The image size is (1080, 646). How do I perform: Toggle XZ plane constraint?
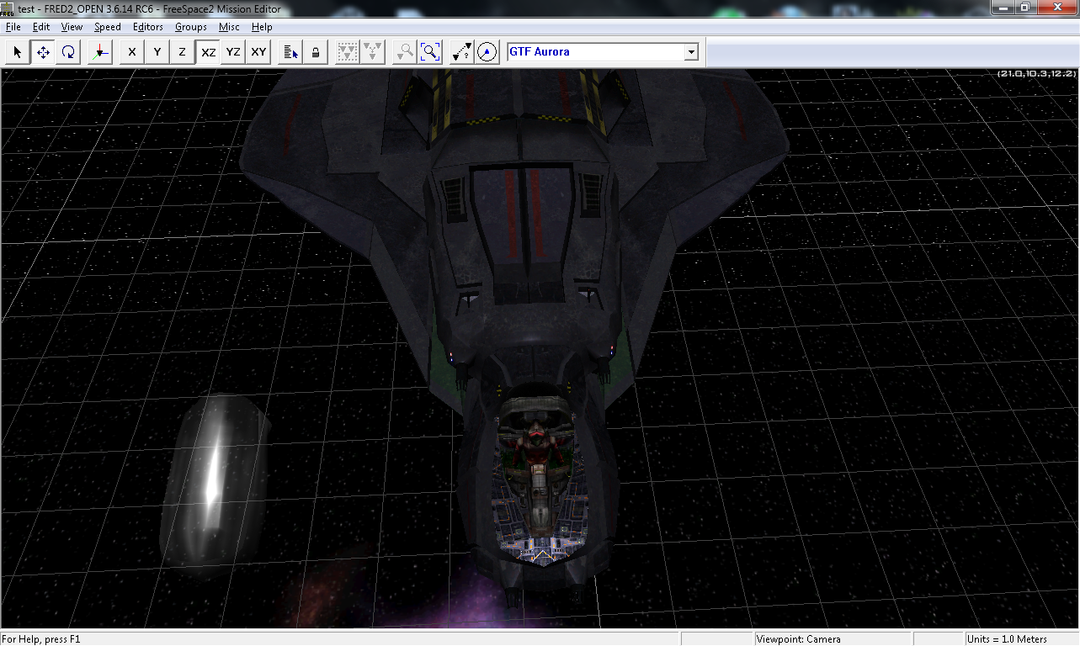[x=208, y=52]
